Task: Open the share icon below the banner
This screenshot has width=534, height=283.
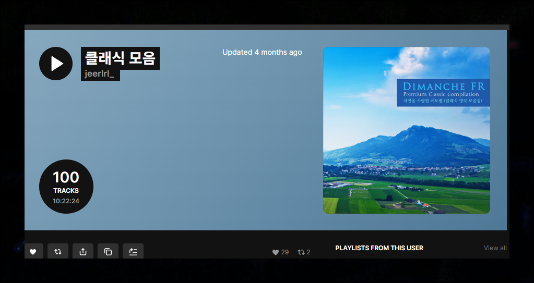Action: [x=83, y=251]
